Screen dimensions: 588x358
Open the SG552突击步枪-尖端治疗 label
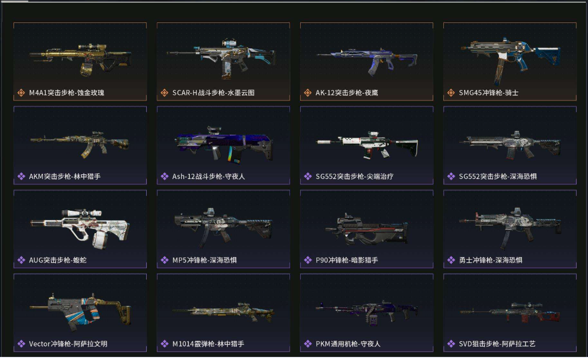354,176
